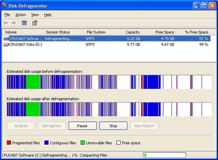
Task: Click the View Report button
Action: pyautogui.click(x=144, y=126)
